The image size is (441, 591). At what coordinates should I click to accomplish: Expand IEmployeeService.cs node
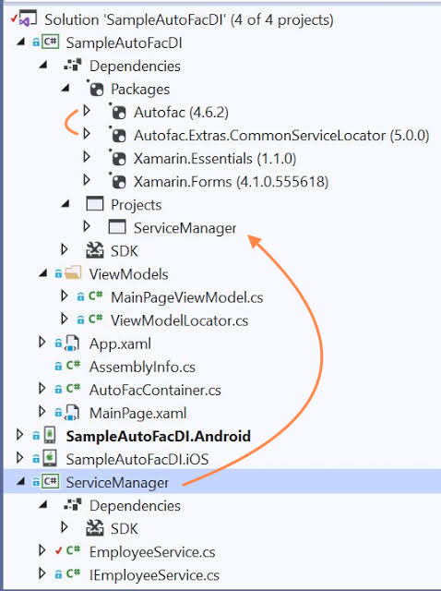[x=42, y=574]
